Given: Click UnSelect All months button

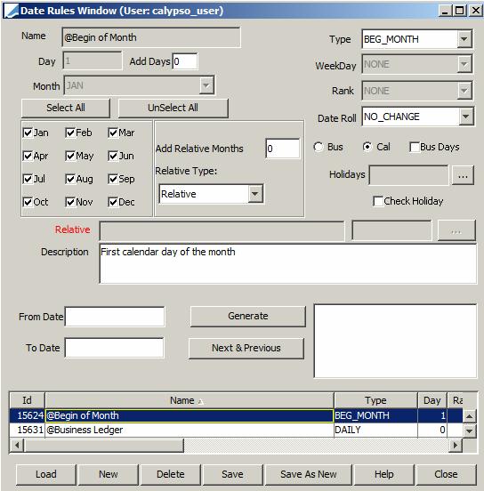Looking at the screenshot, I should (173, 108).
